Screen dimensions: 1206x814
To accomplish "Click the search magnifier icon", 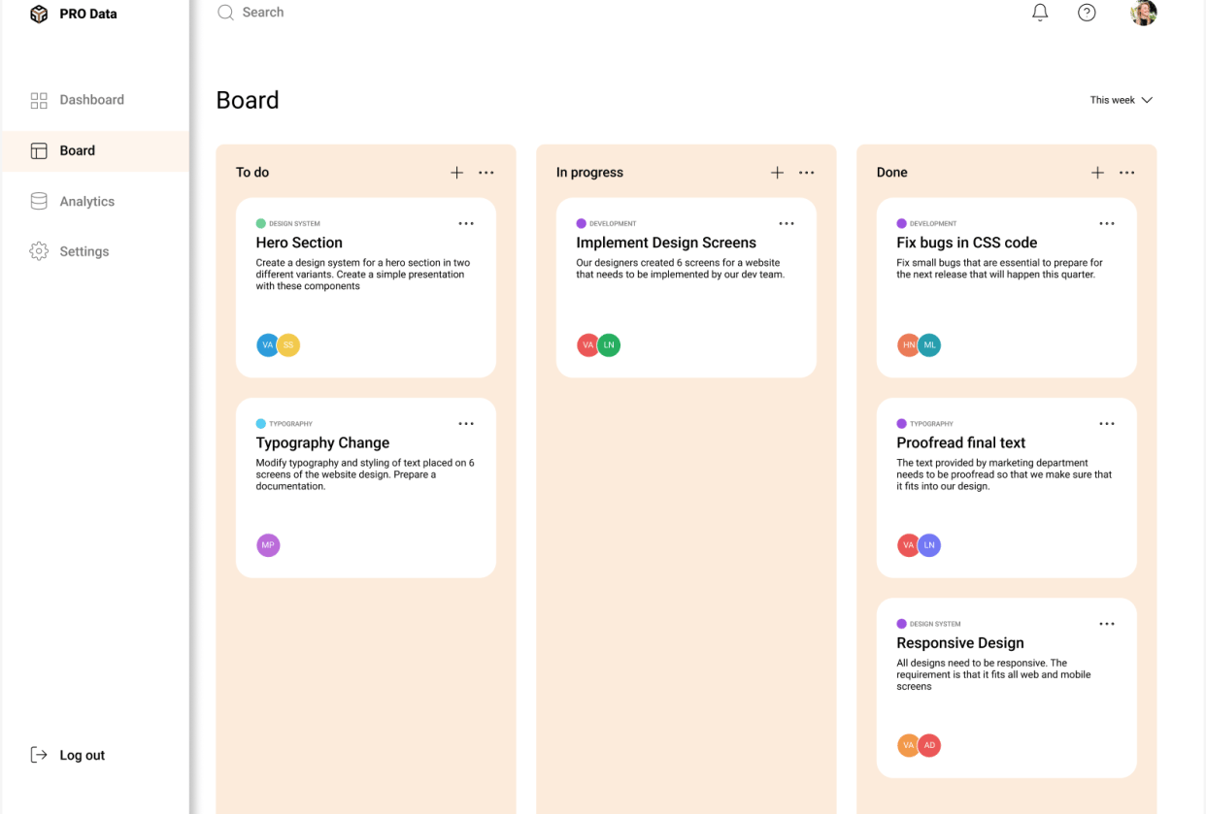I will (225, 12).
